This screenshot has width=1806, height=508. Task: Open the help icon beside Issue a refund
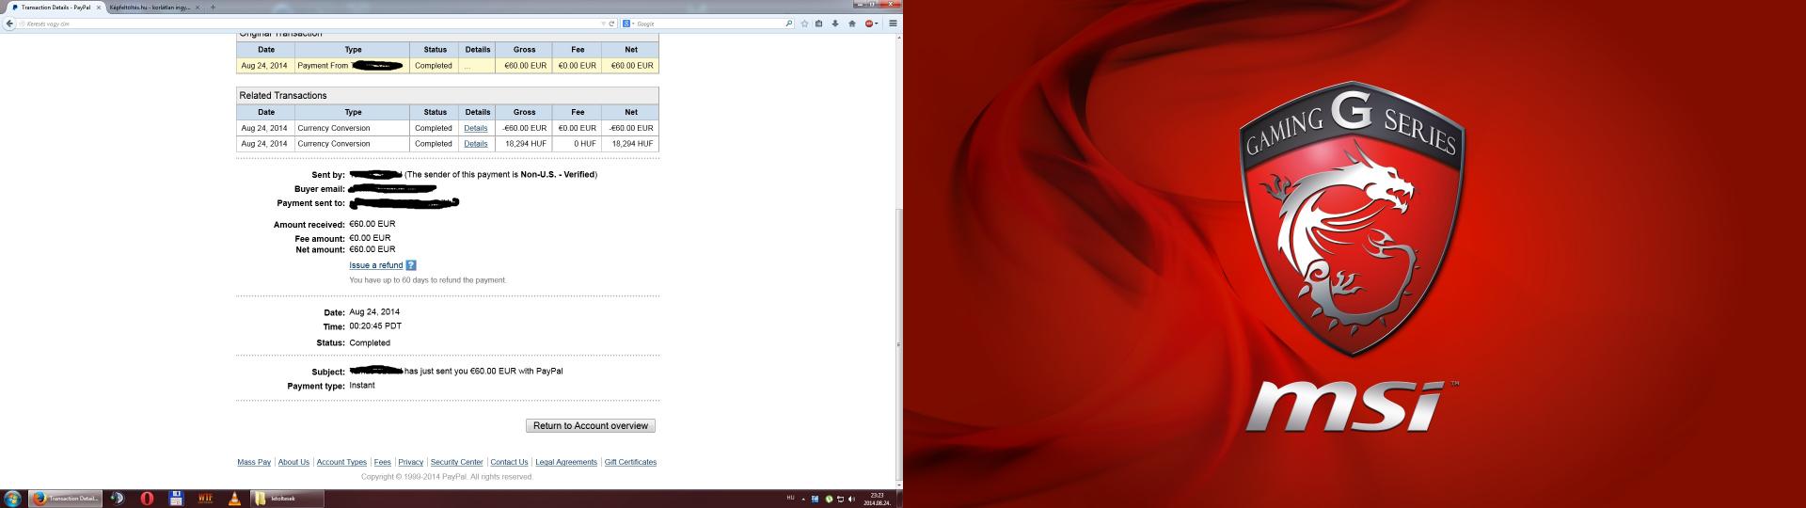[411, 265]
